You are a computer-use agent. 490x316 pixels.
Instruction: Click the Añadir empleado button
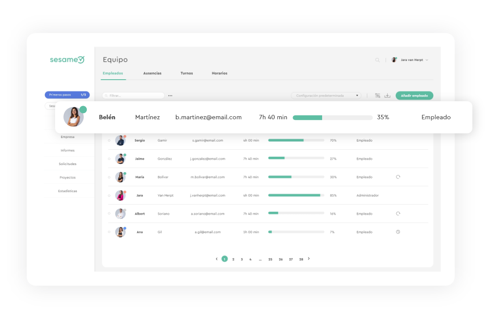[414, 96]
